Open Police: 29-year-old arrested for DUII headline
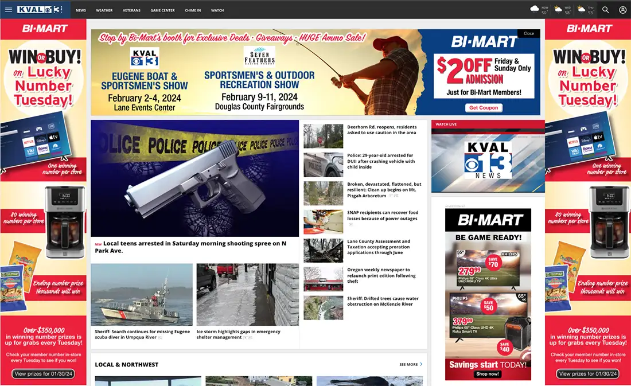 pyautogui.click(x=381, y=161)
